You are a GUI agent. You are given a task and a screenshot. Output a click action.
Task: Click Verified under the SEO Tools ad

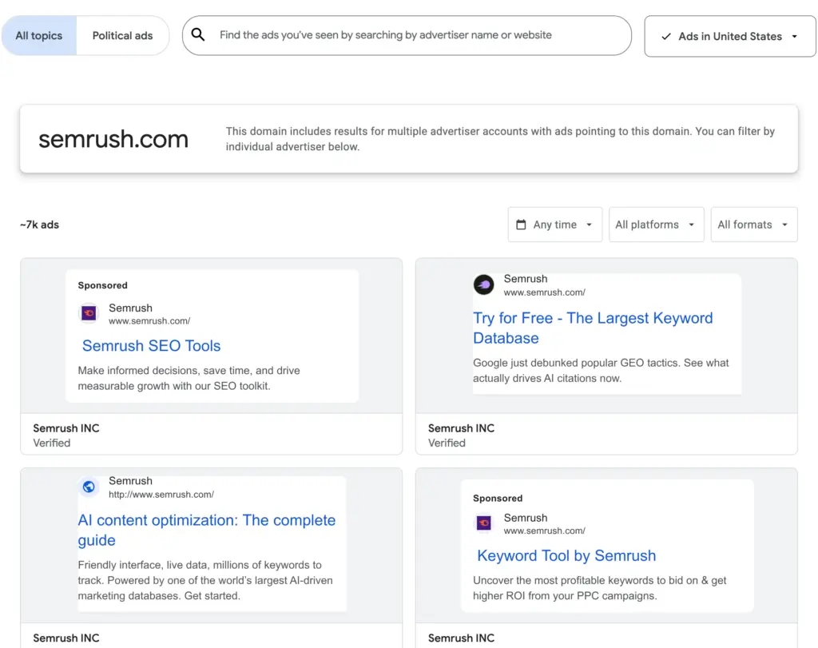coord(52,443)
